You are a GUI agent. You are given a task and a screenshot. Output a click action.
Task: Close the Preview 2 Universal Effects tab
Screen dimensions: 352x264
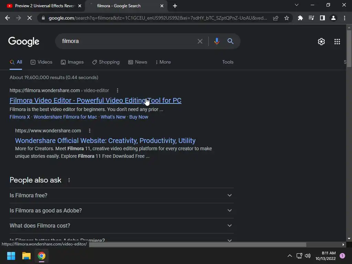(x=80, y=6)
